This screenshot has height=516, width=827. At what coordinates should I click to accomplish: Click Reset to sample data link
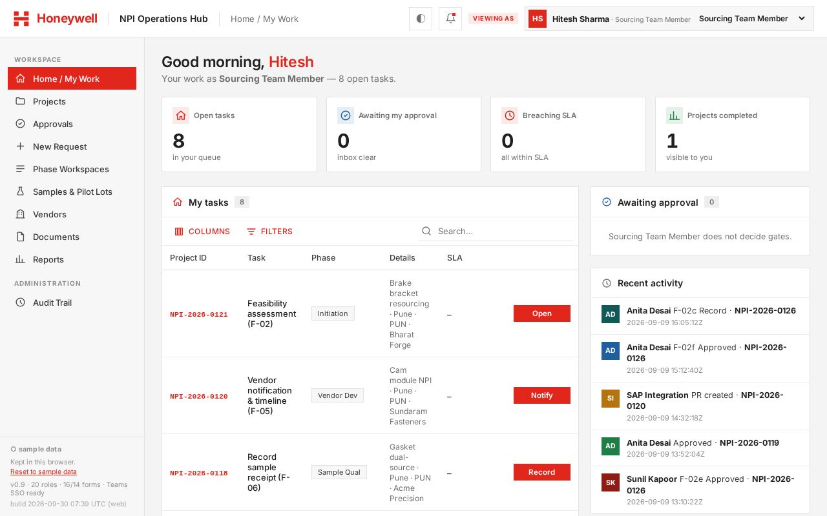43,471
